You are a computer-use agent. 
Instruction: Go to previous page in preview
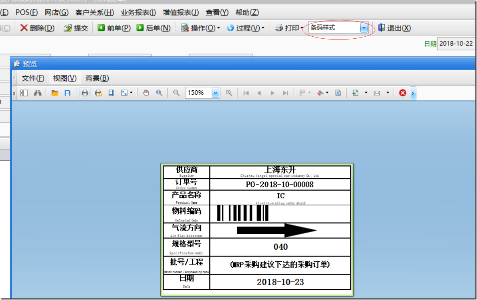259,93
